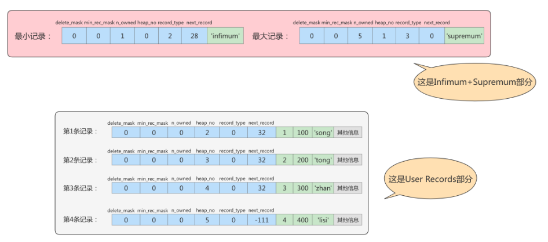Click the 'tong' cell
The height and width of the screenshot is (242, 548).
click(323, 160)
